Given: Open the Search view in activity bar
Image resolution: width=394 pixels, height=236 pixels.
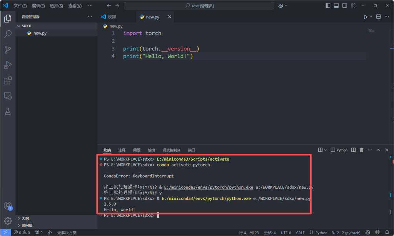Looking at the screenshot, I should [x=7, y=34].
